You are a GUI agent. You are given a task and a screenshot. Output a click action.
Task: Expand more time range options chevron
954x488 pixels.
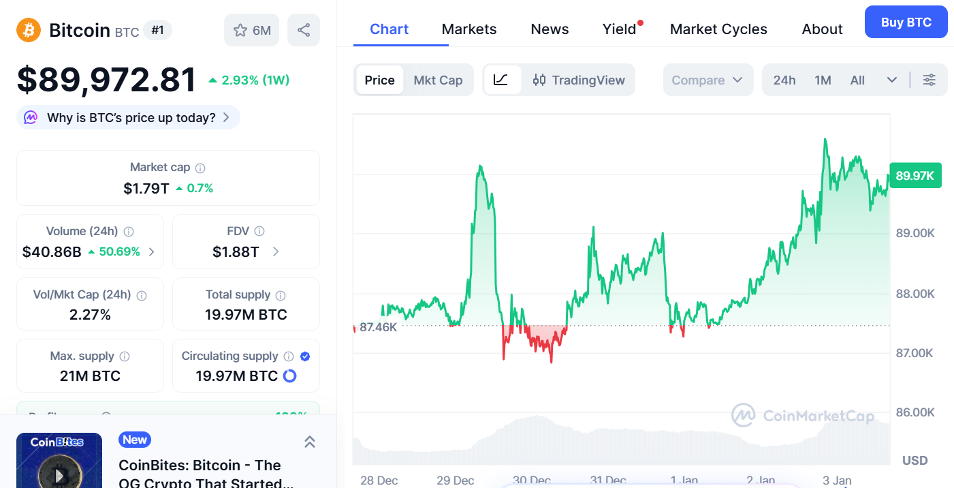892,80
